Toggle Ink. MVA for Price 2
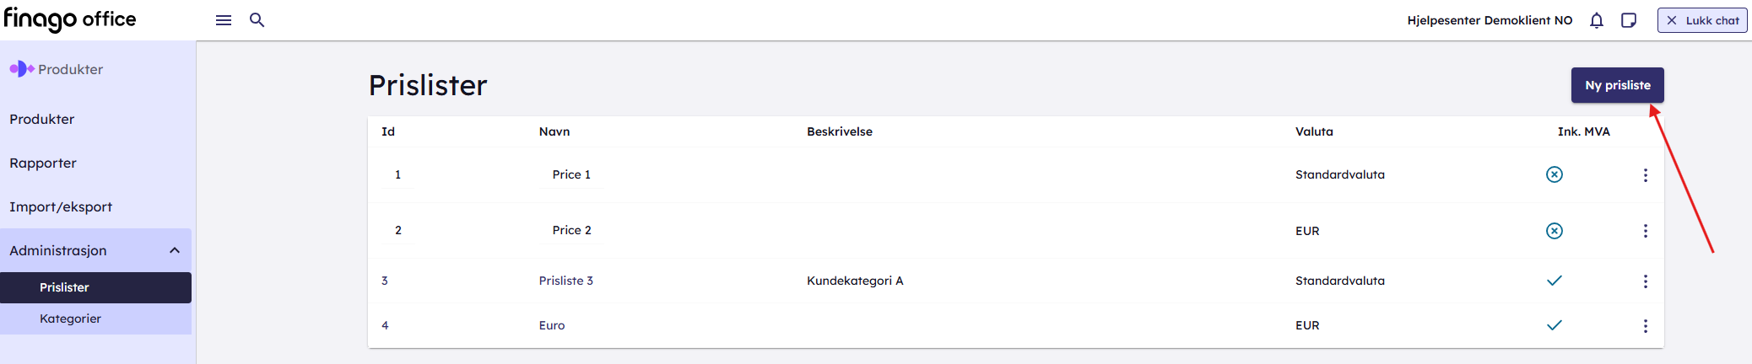Image resolution: width=1752 pixels, height=364 pixels. 1554,231
